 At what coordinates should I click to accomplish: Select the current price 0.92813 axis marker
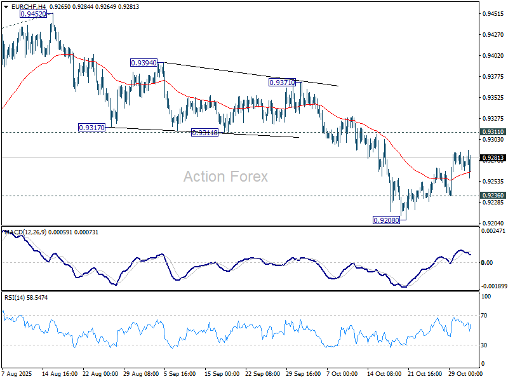[493, 157]
